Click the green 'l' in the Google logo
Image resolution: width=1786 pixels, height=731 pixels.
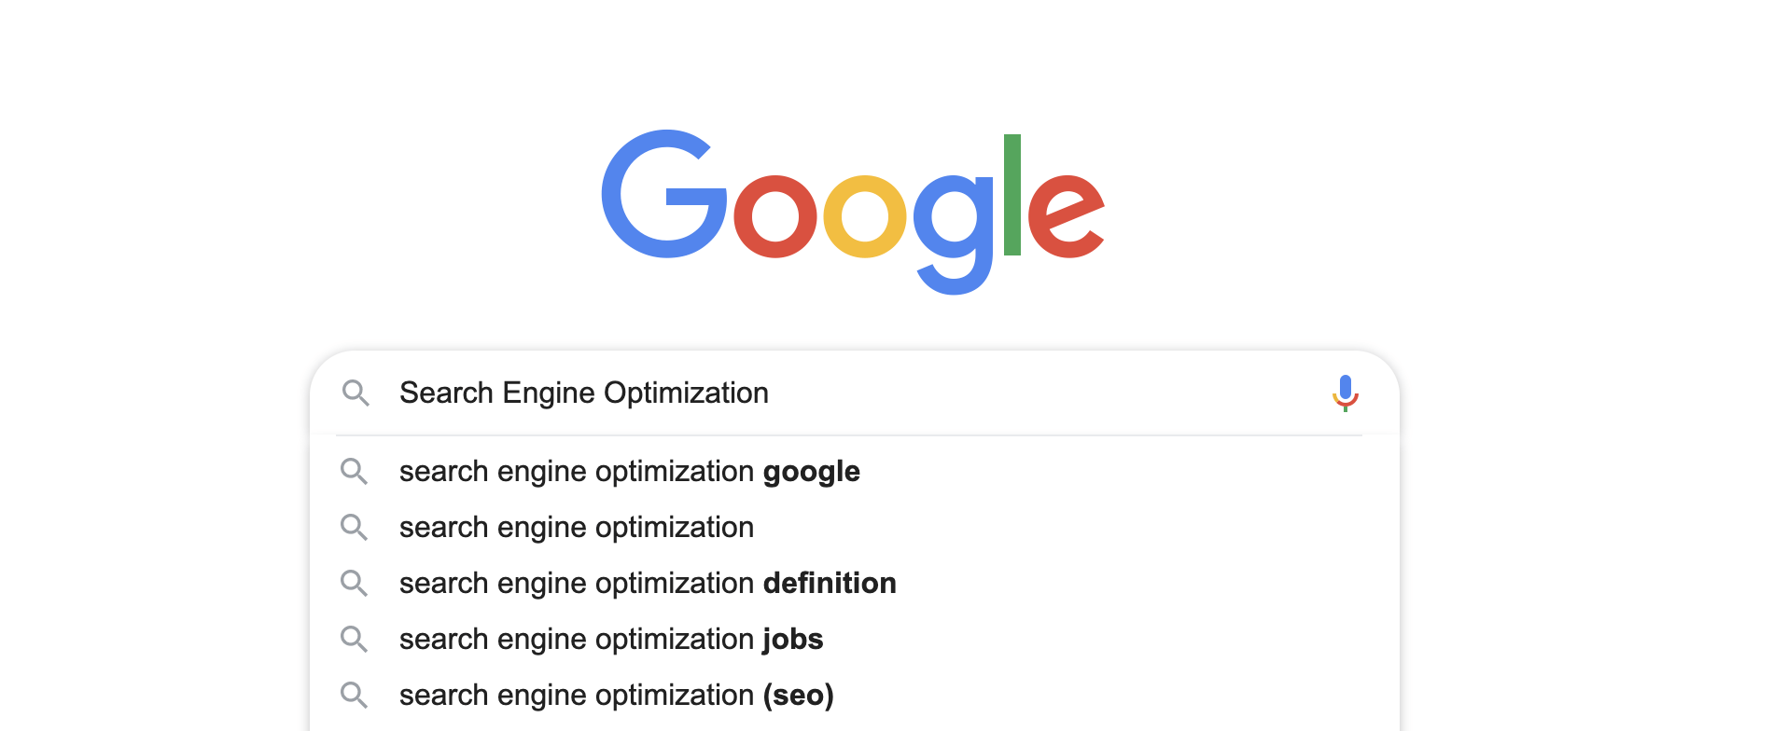pyautogui.click(x=1012, y=194)
